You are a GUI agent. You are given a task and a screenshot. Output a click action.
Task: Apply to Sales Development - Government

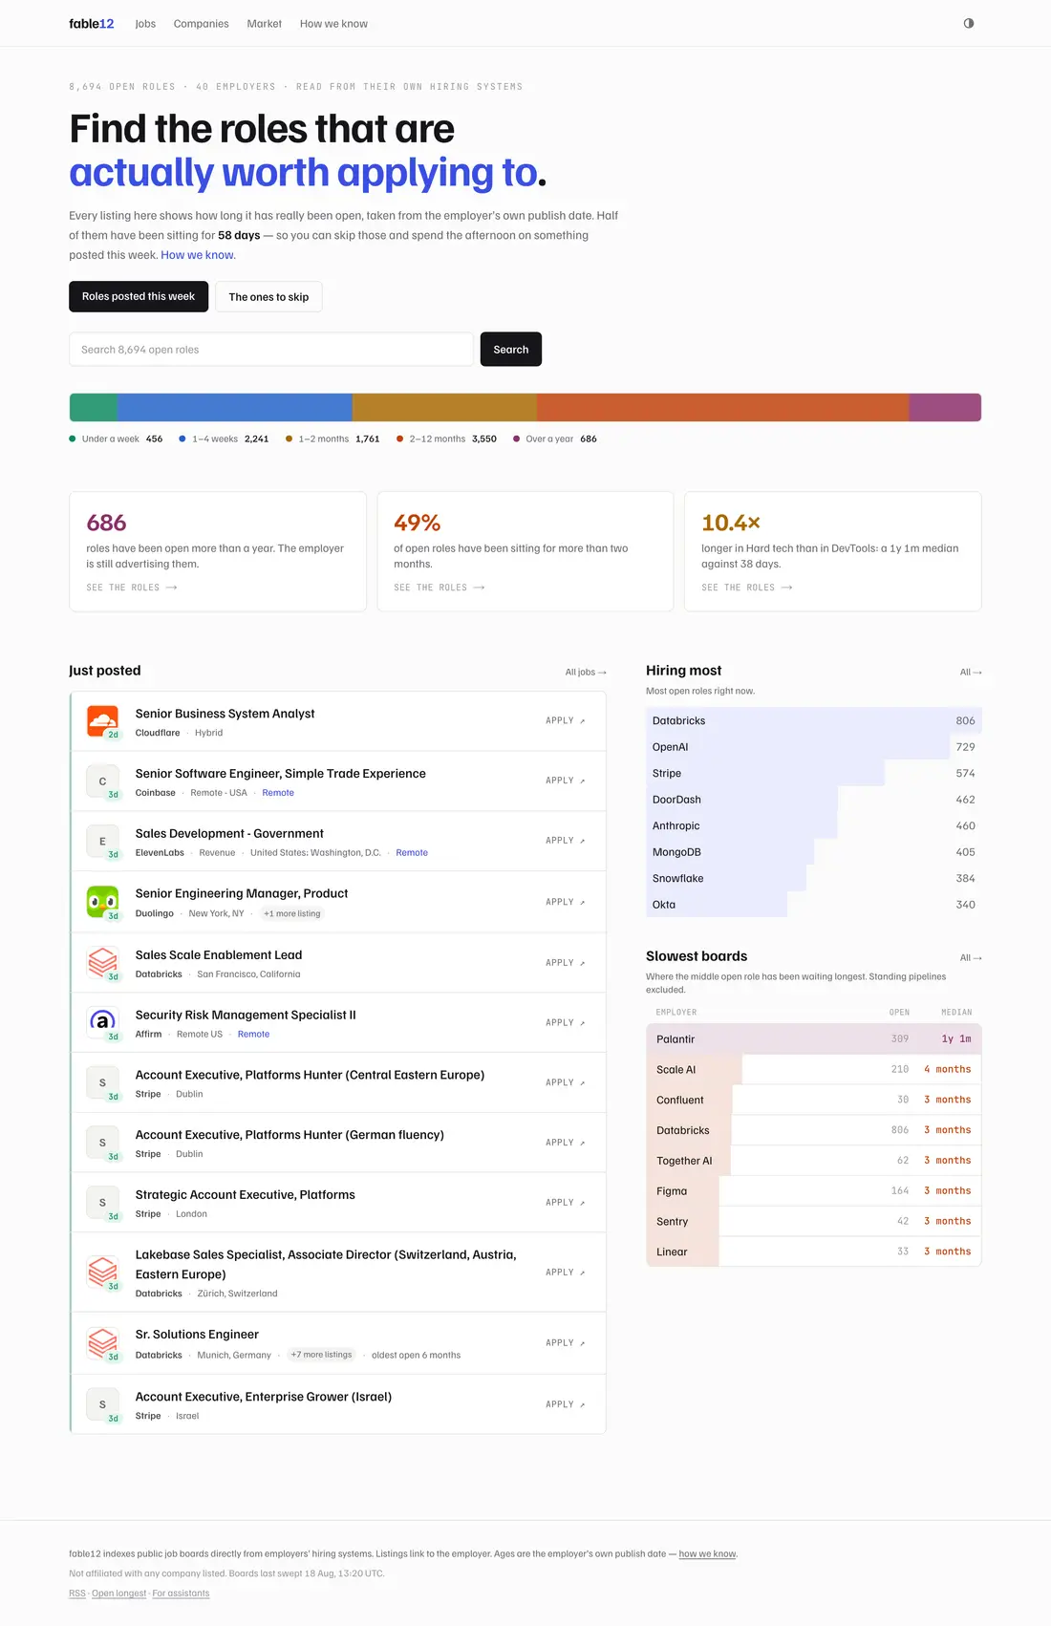[x=566, y=842]
